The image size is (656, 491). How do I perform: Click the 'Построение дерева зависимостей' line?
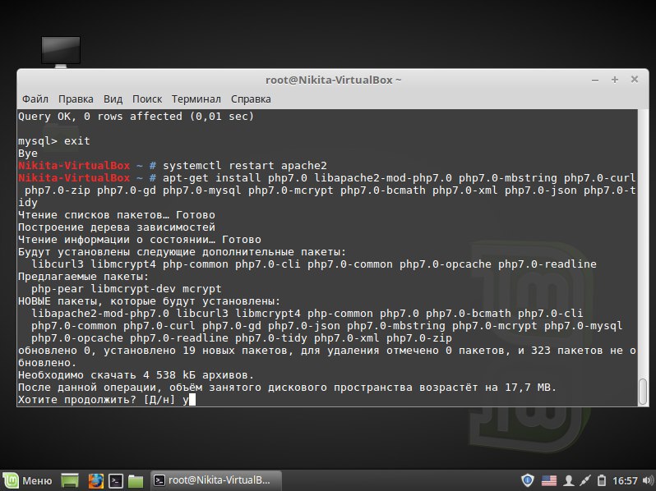point(116,227)
